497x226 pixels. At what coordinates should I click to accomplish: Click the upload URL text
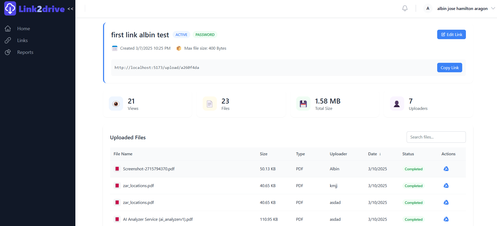(157, 68)
